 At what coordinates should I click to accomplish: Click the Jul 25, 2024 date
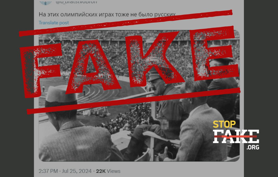tap(77, 171)
